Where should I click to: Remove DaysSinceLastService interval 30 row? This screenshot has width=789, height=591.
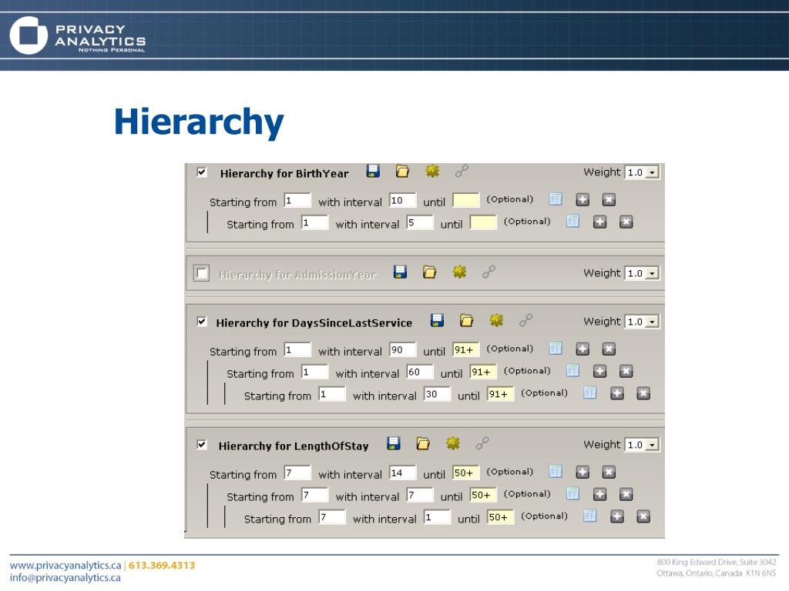point(643,393)
